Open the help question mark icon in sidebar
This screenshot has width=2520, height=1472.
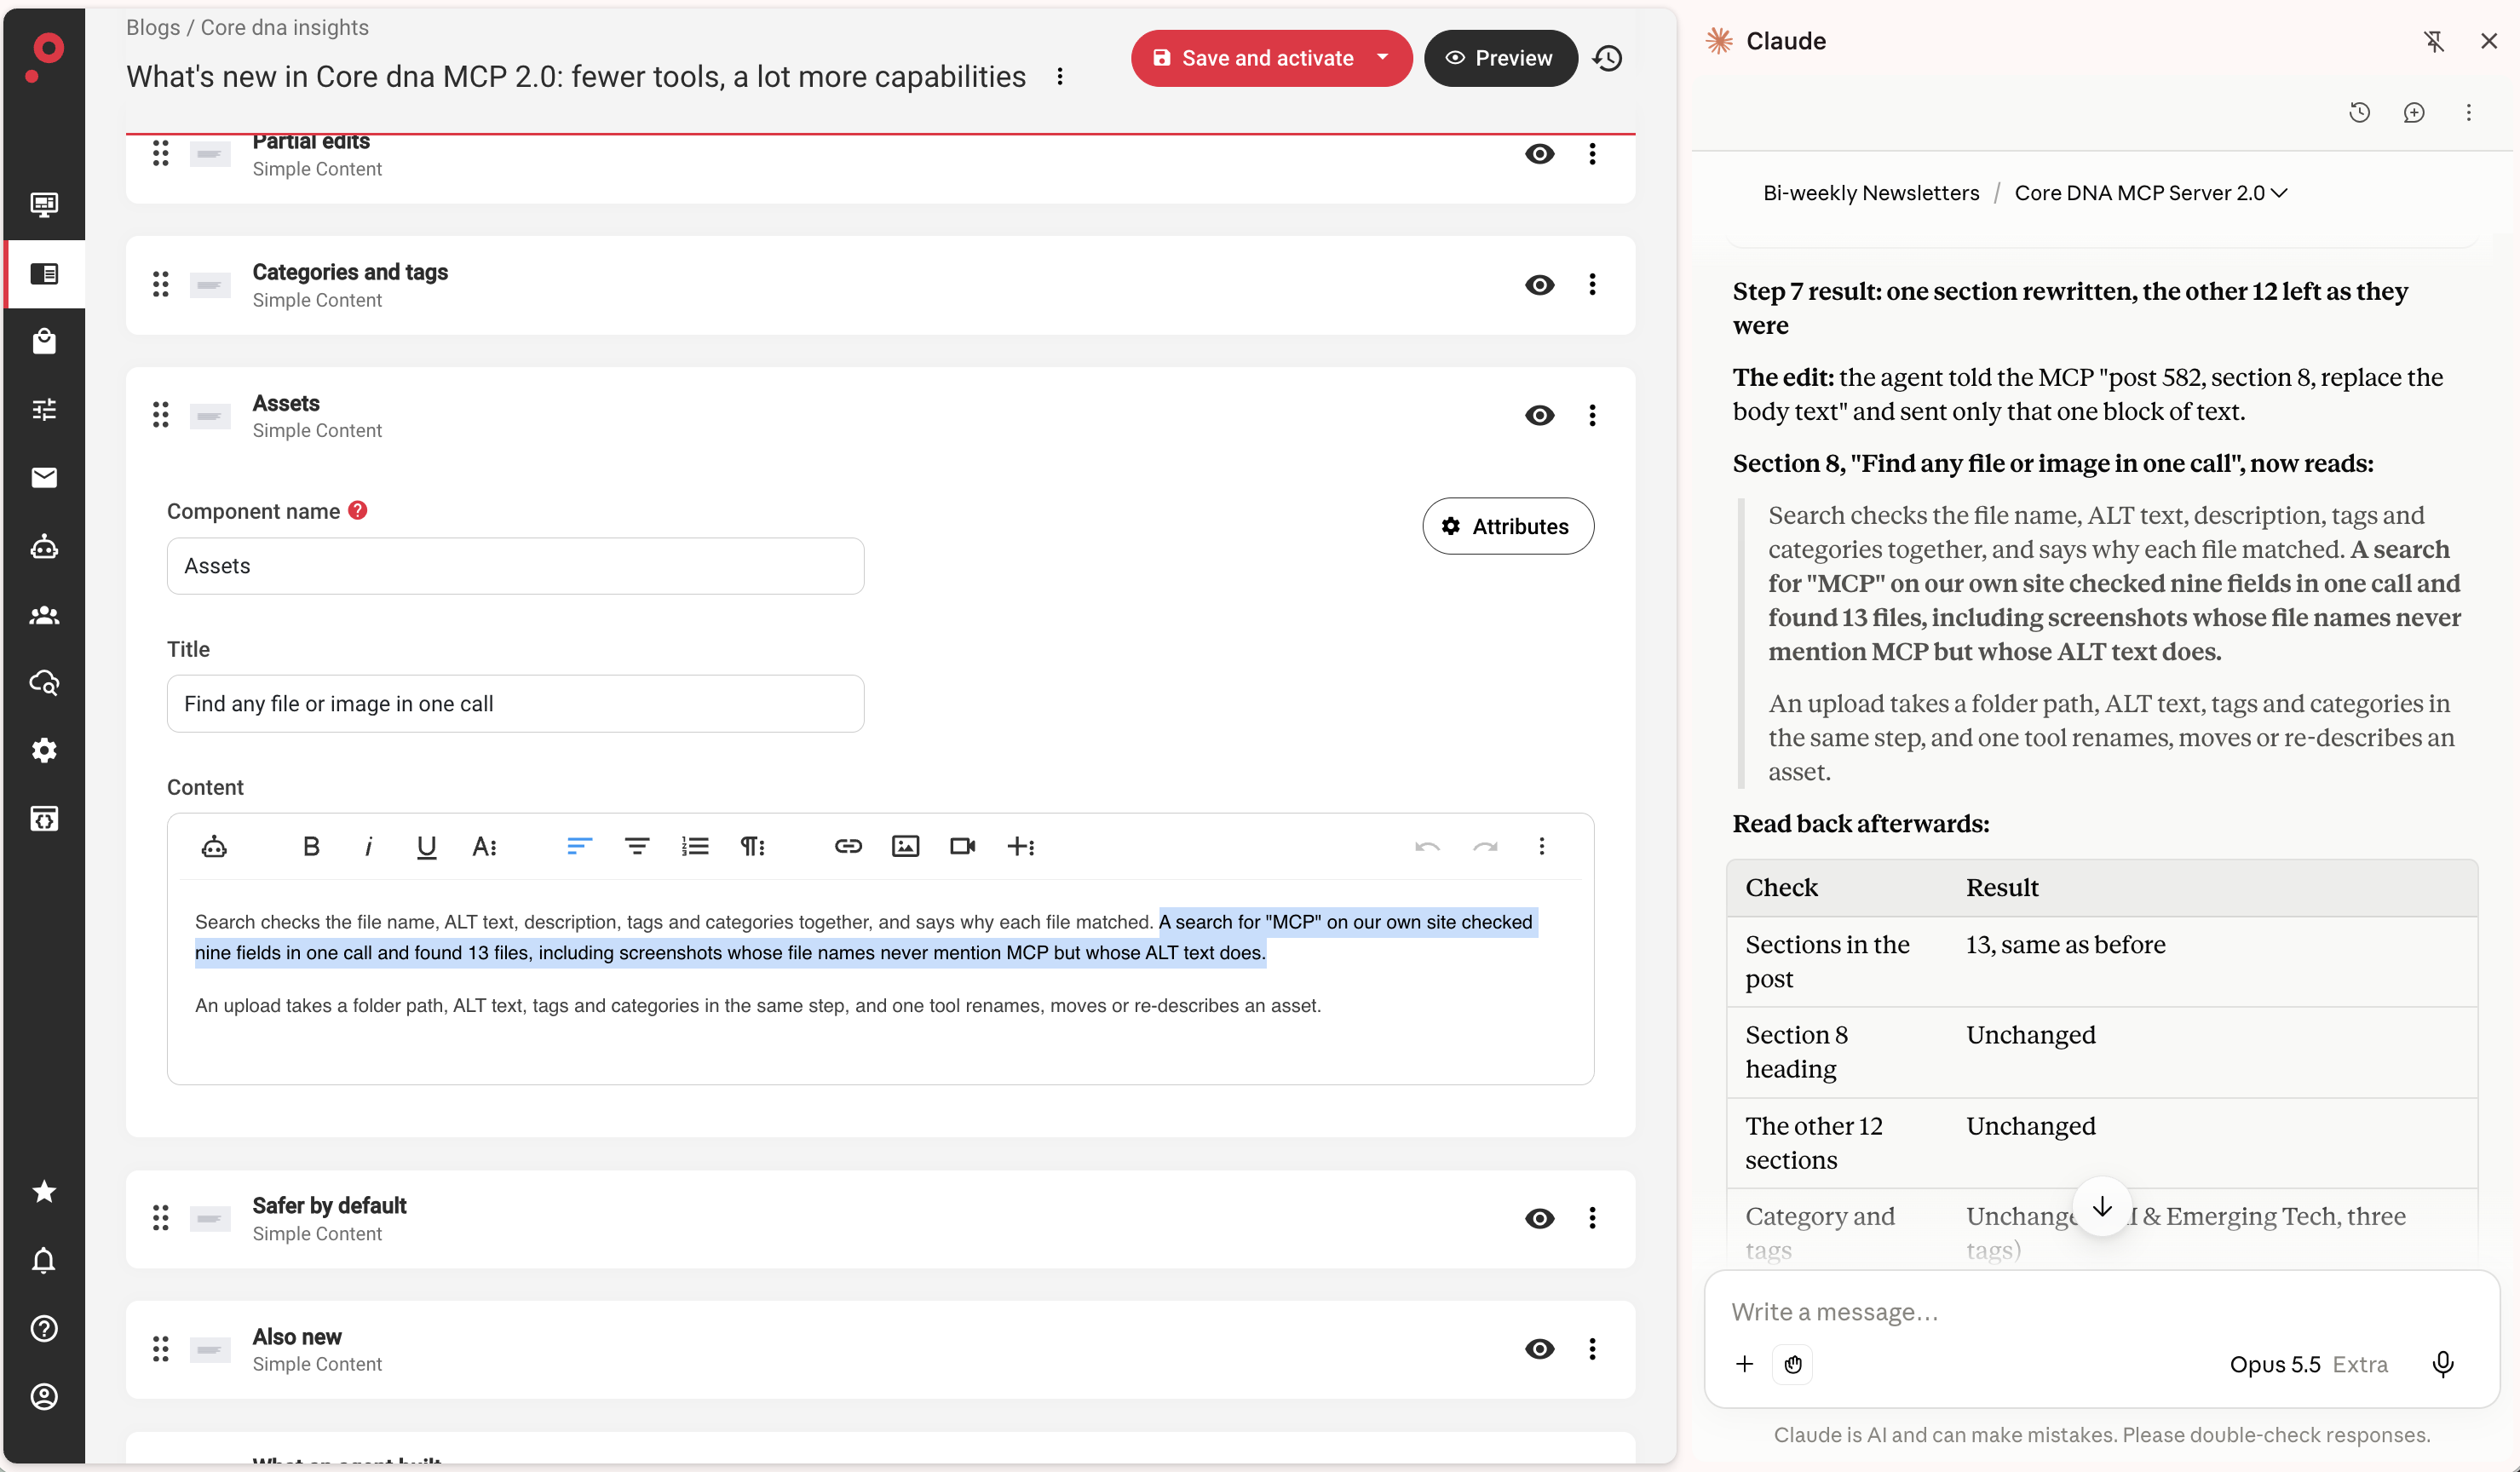point(44,1328)
